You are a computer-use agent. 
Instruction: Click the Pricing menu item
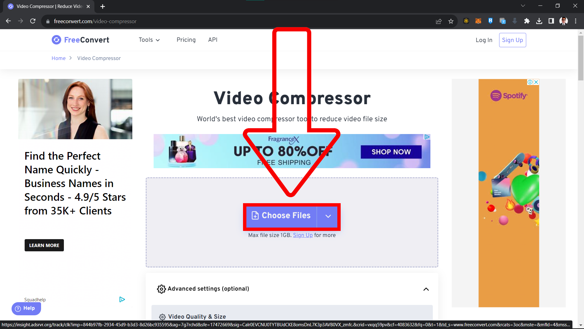click(186, 40)
